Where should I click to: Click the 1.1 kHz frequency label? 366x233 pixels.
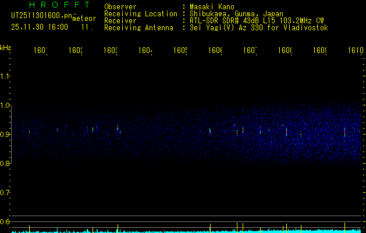(5, 76)
